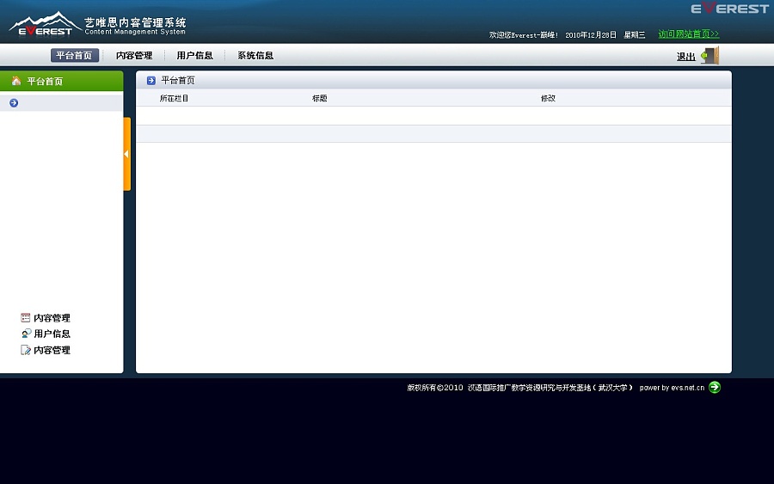Click the 平台首页 content panel title
The height and width of the screenshot is (484, 774).
(178, 81)
